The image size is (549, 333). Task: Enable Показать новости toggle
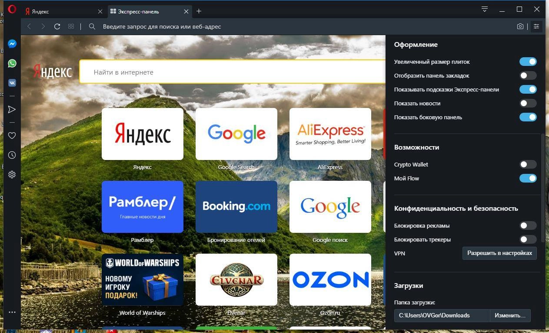coord(528,103)
